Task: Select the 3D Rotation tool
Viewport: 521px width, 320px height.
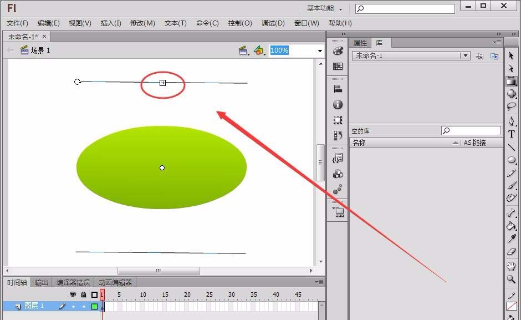Action: [x=511, y=94]
